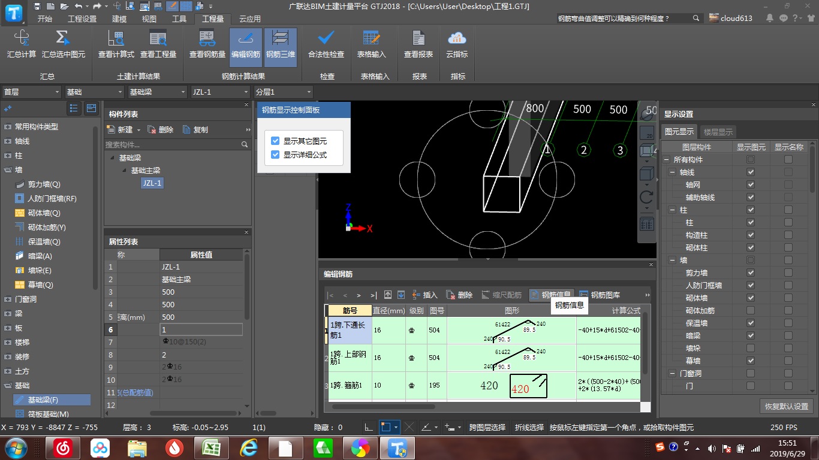This screenshot has height=460, width=819.
Task: Move the rebar row up
Action: [388, 295]
